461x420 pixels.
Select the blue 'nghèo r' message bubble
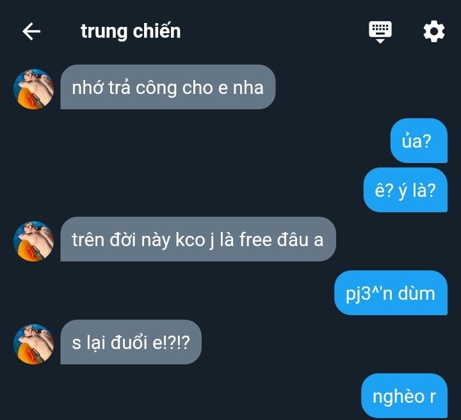tap(405, 396)
